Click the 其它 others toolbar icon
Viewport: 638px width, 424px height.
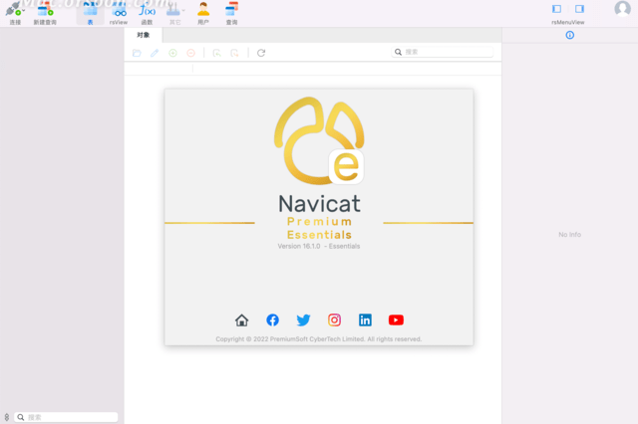(x=173, y=9)
